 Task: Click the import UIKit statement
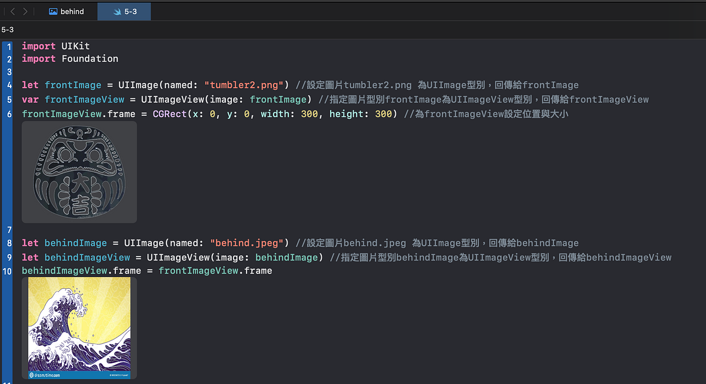pyautogui.click(x=55, y=46)
